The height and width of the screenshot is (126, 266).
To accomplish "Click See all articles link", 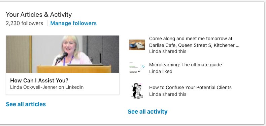I will [26, 104].
